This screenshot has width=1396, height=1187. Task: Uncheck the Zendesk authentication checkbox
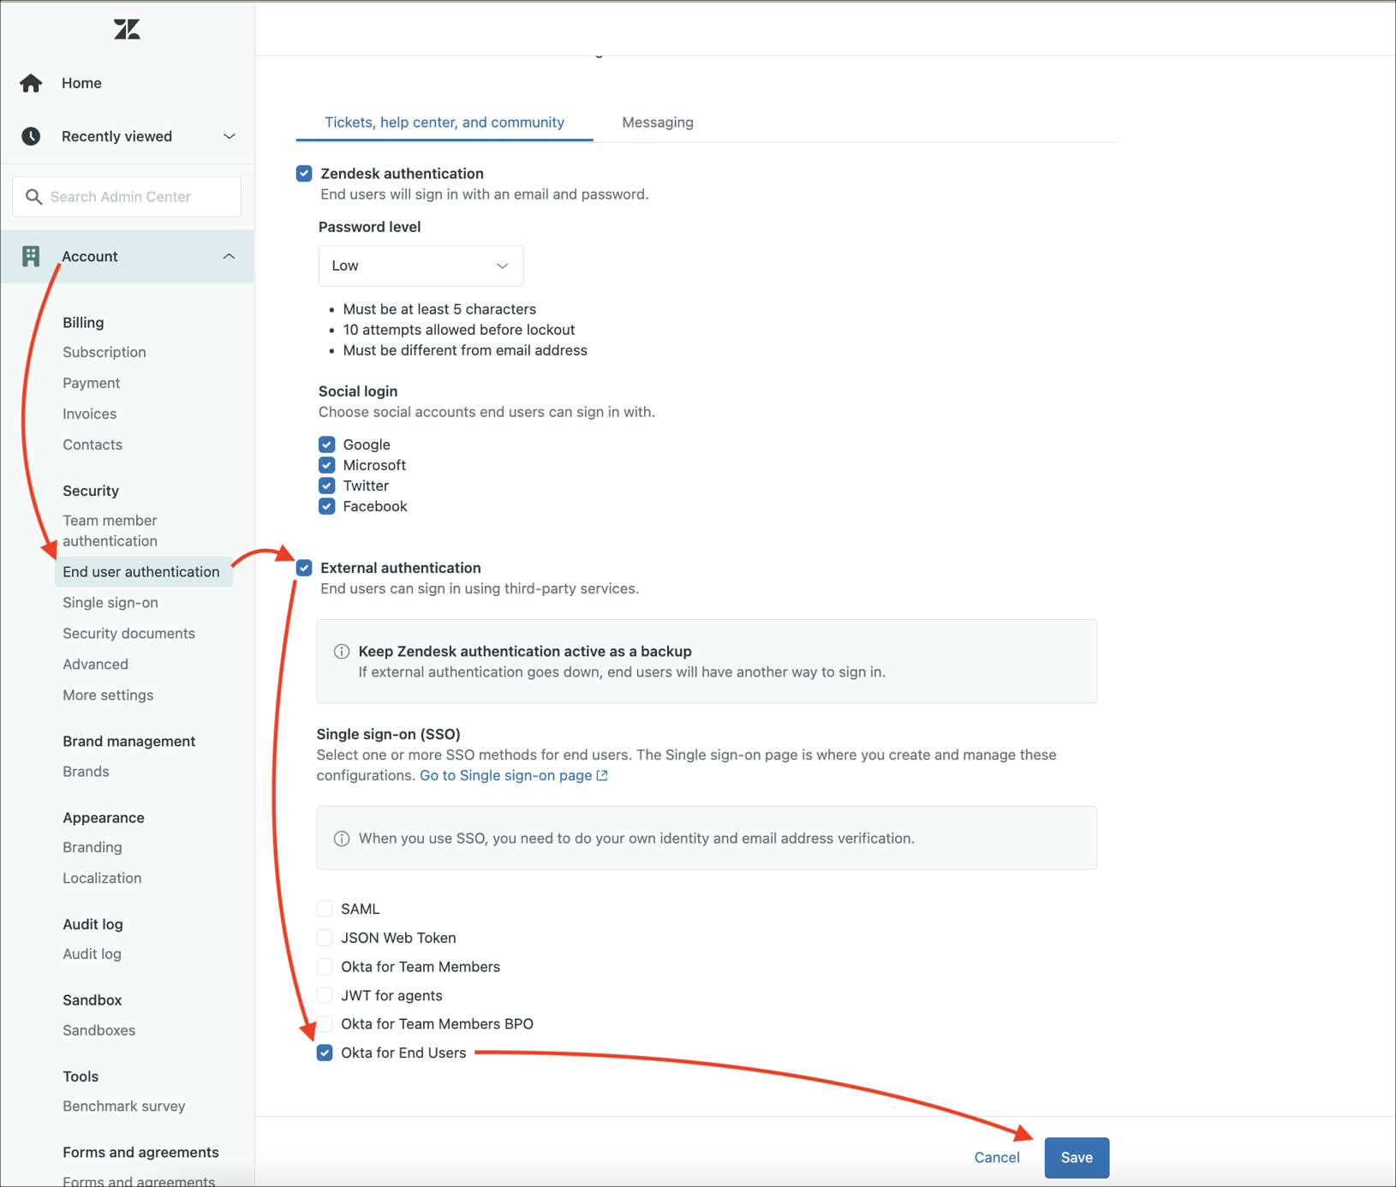click(x=304, y=174)
